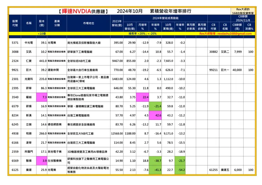This screenshot has height=185, width=262.
Task: Click the pink highlighted annual growth 42.6
Action: [155, 115]
